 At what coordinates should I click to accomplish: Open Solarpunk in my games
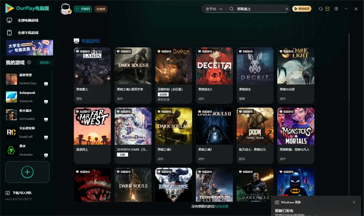click(28, 97)
